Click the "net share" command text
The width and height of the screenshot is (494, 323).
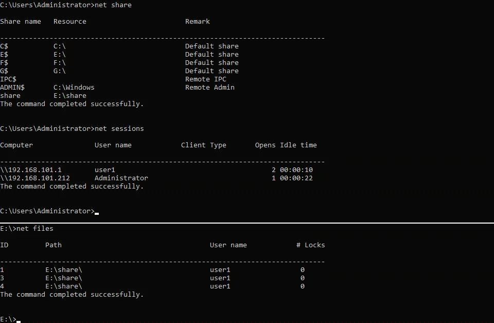tap(113, 5)
